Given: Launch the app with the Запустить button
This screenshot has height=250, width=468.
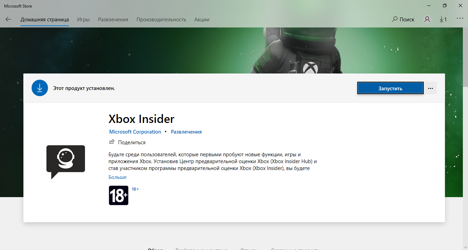Looking at the screenshot, I should click(x=391, y=88).
